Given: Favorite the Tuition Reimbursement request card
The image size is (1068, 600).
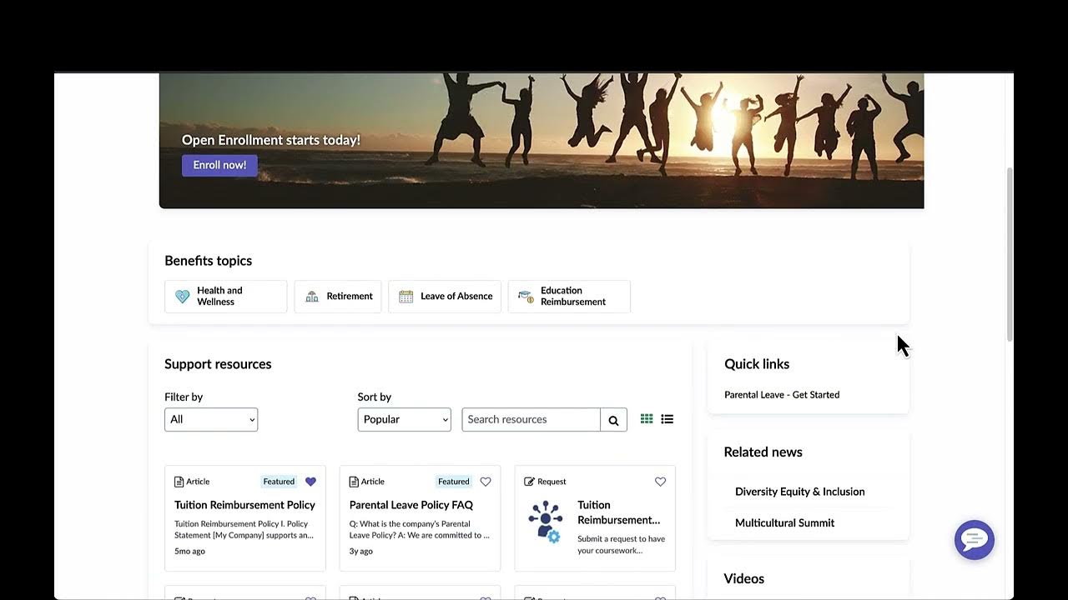Looking at the screenshot, I should [x=660, y=482].
